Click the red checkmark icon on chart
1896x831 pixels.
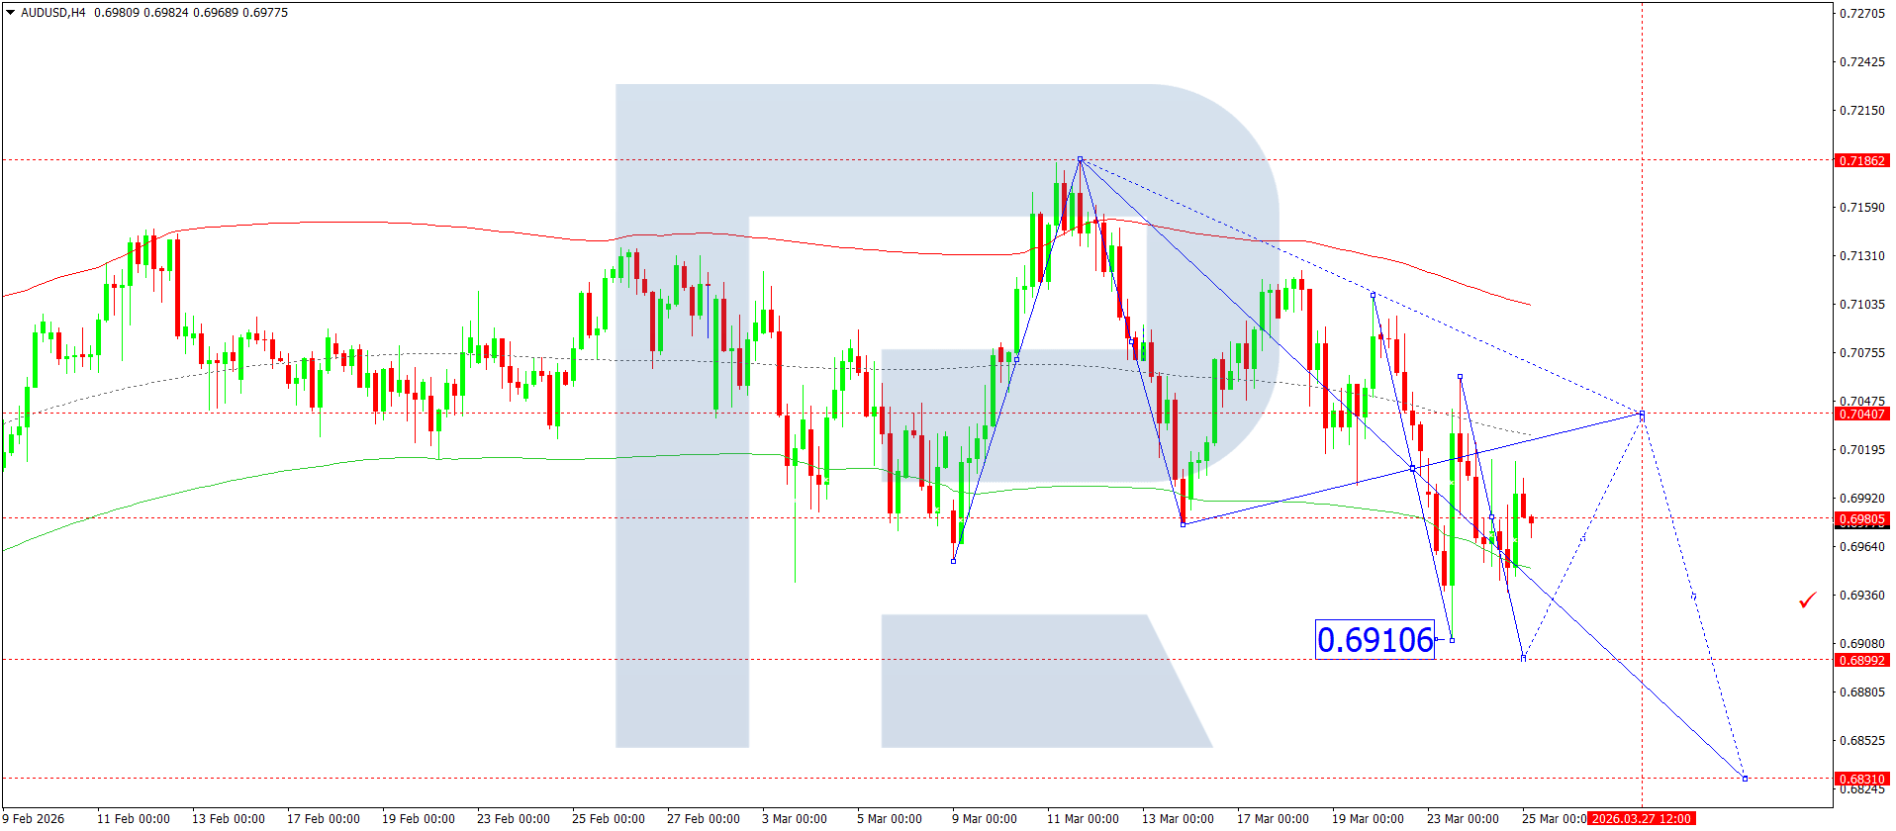(1807, 600)
